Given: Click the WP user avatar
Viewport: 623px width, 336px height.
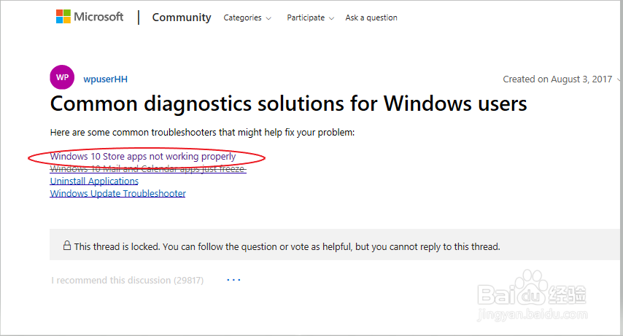Looking at the screenshot, I should [62, 78].
